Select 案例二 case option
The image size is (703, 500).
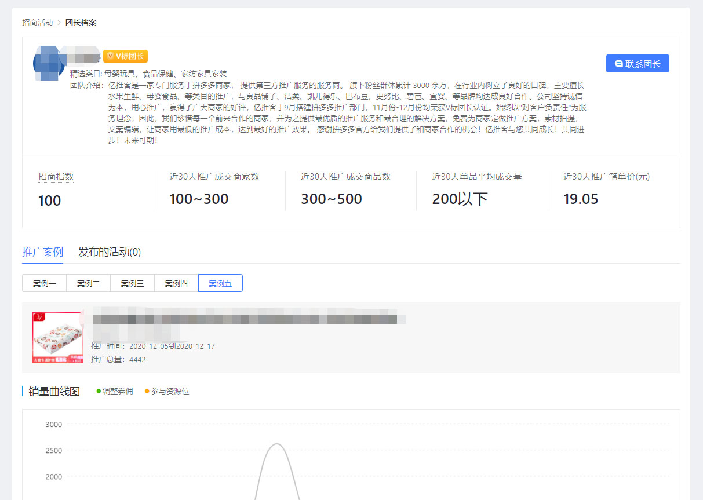click(88, 283)
